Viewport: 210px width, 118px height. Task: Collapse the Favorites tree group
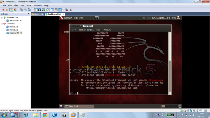point(2,24)
